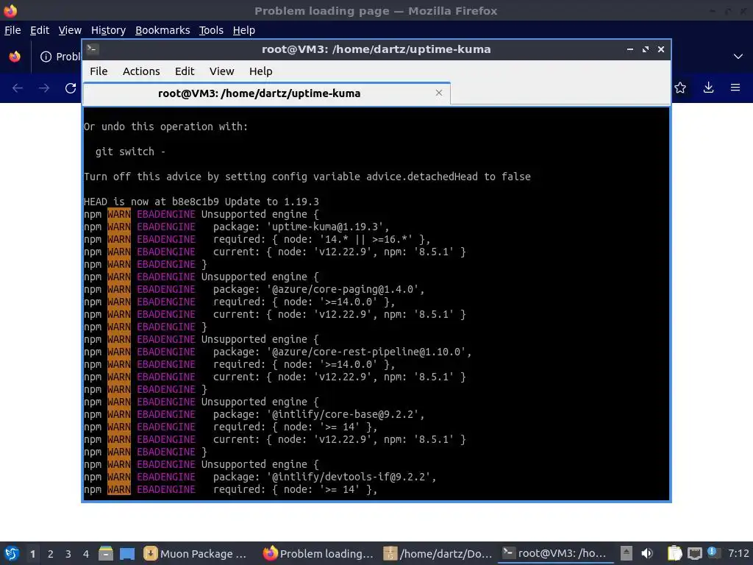
Task: Open update notifier tray icon
Action: (x=713, y=552)
